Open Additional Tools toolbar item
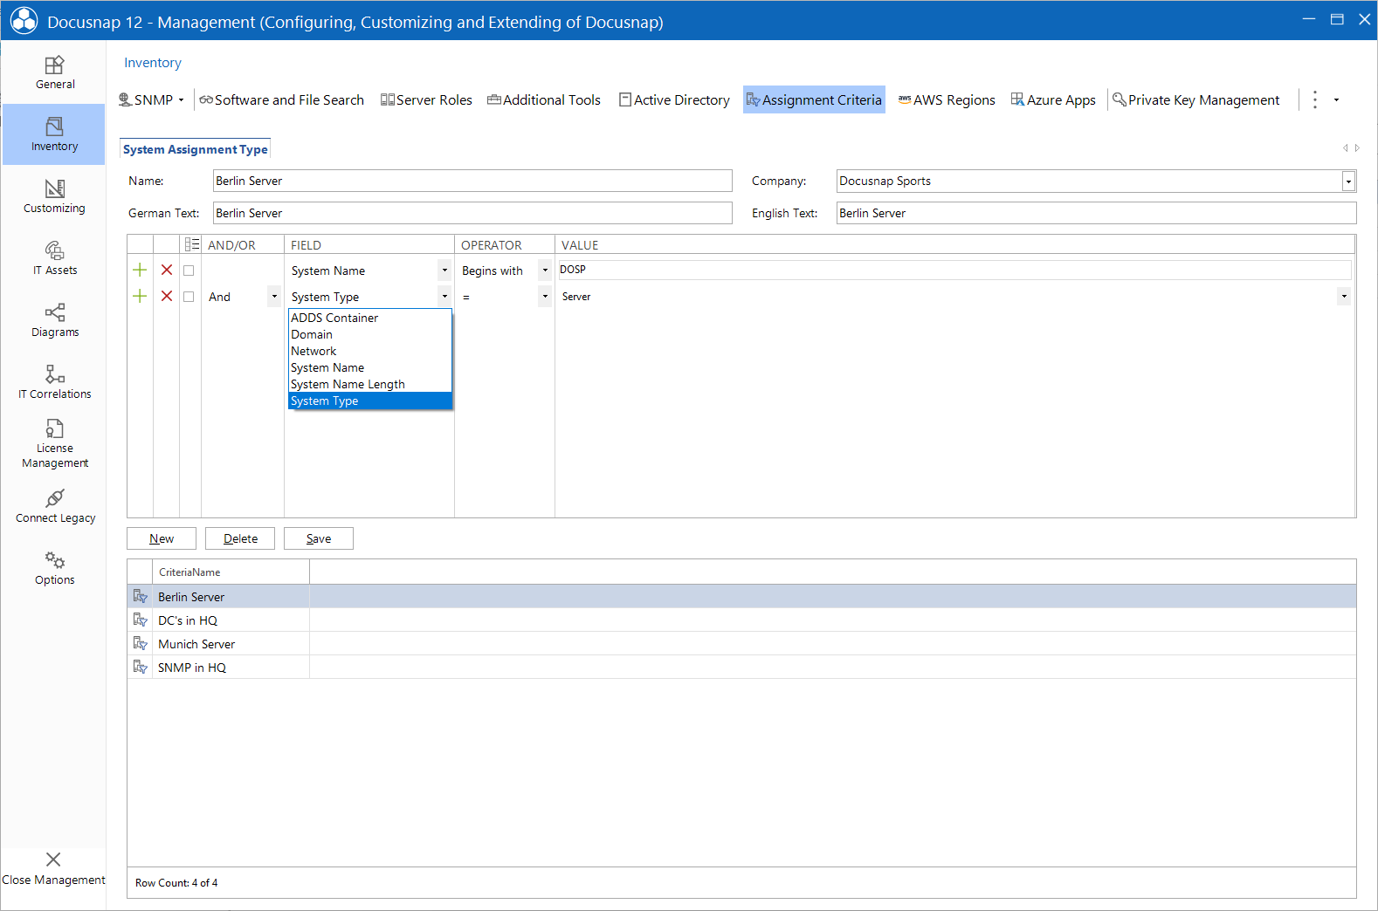1378x911 pixels. point(544,100)
